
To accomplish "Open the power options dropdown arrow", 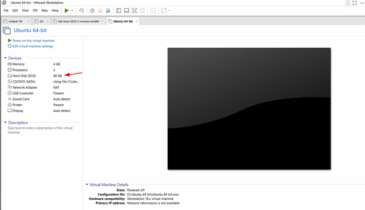I will coord(72,11).
